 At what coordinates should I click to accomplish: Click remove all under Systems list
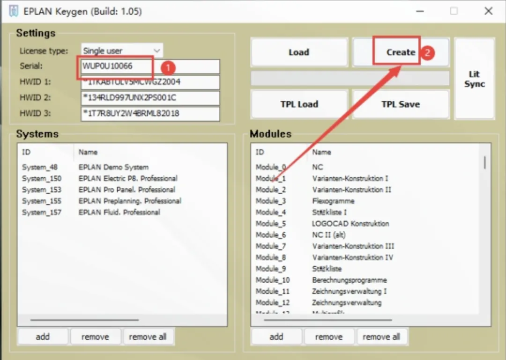(148, 337)
